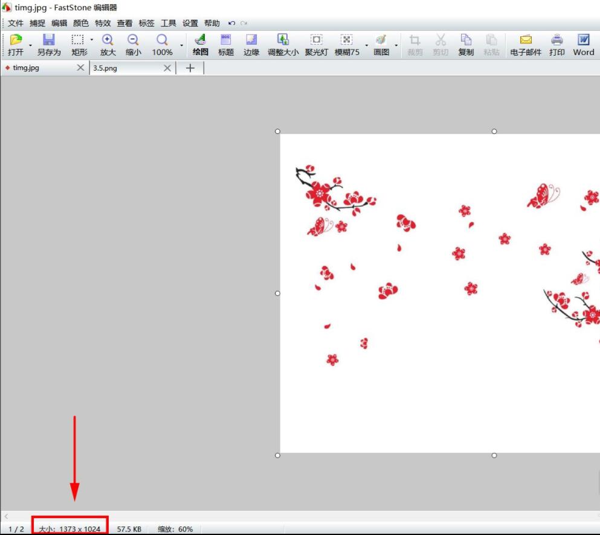Screen dimensions: 600x535
Task: Open the Help (帮助) menu
Action: [212, 24]
